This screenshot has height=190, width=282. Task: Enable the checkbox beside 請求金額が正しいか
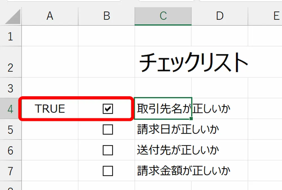point(108,171)
